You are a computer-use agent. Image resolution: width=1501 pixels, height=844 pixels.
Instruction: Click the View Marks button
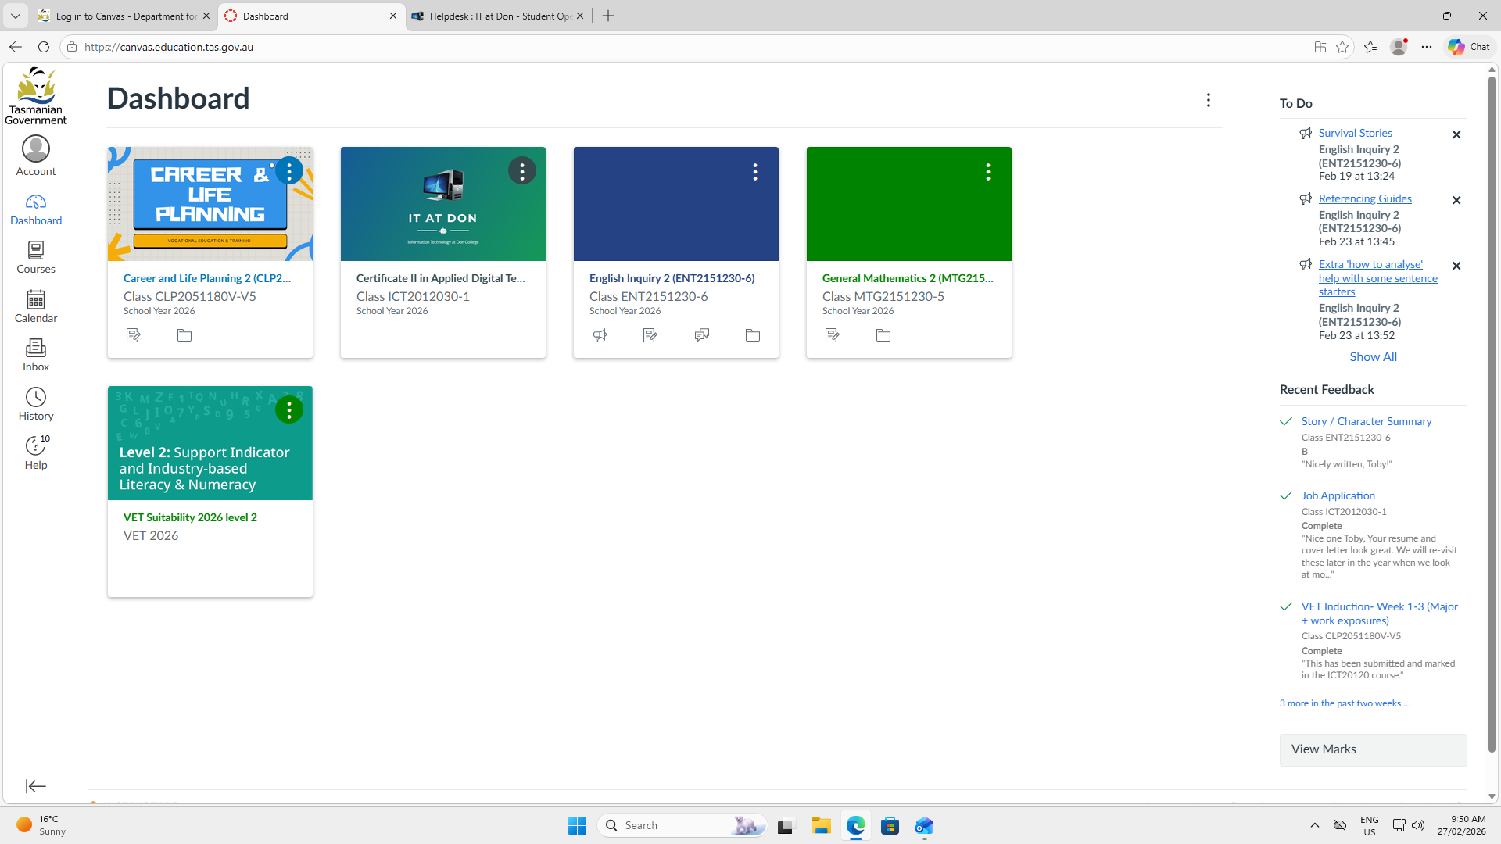[1373, 749]
